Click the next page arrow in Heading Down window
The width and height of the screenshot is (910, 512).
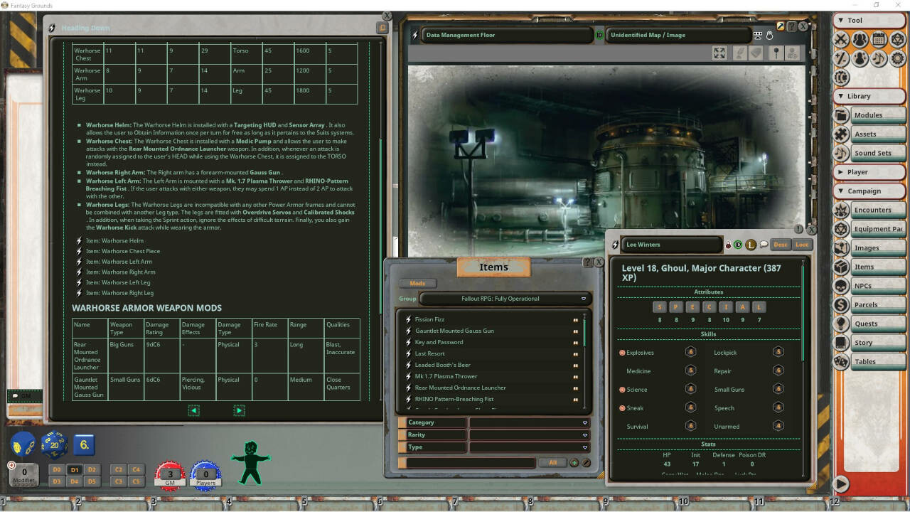[239, 410]
